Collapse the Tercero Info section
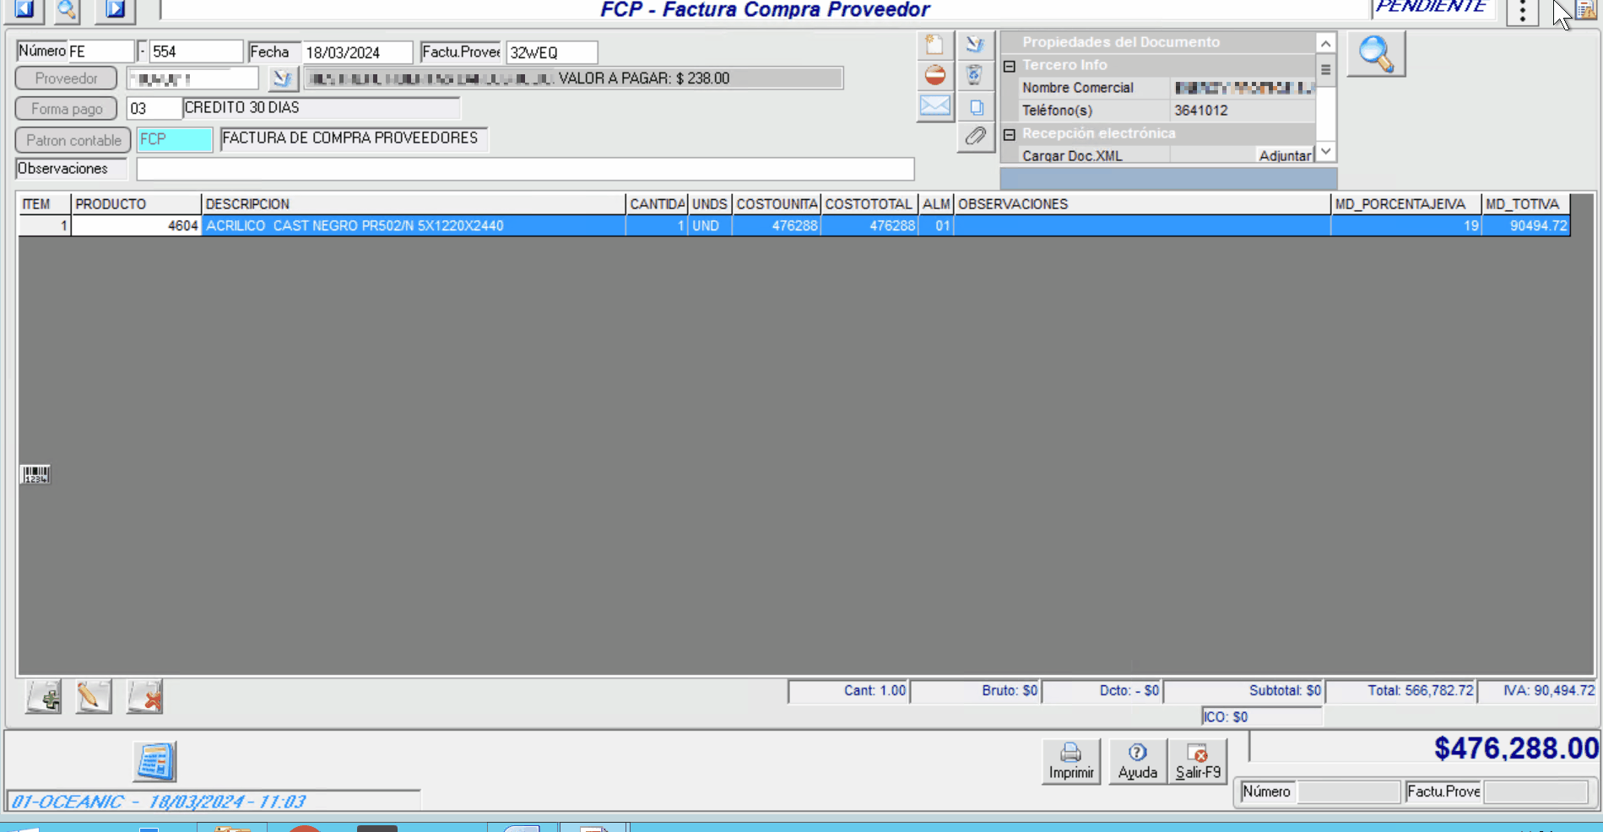The height and width of the screenshot is (832, 1603). (1009, 66)
